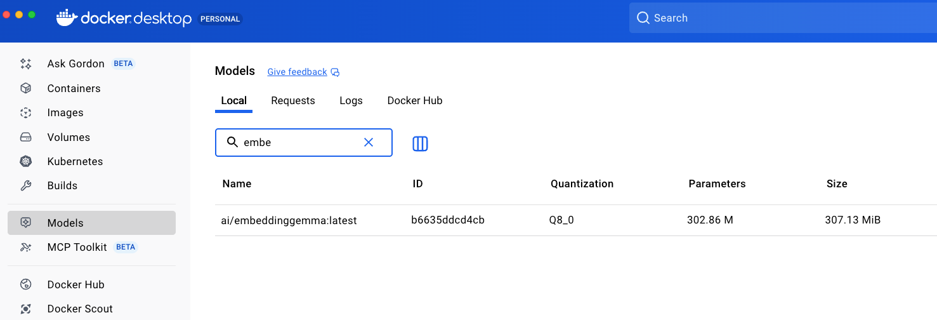
Task: Open Docker Hub in the sidebar
Action: tap(75, 284)
